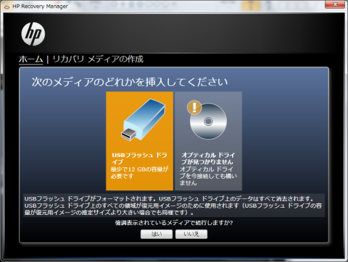Image resolution: width=348 pixels, height=262 pixels.
Task: Click the オプティカル ドライブを今接続しても構いません text
Action: point(208,176)
